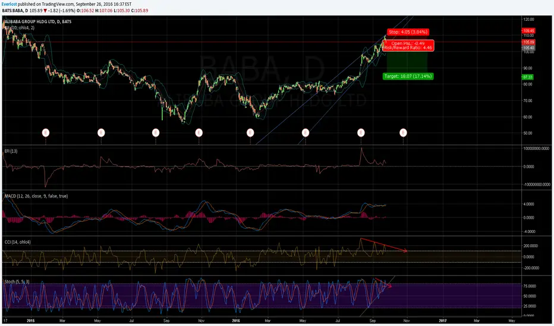
Task: Select the green Target: 18.07 (17.14%) label
Action: point(408,76)
